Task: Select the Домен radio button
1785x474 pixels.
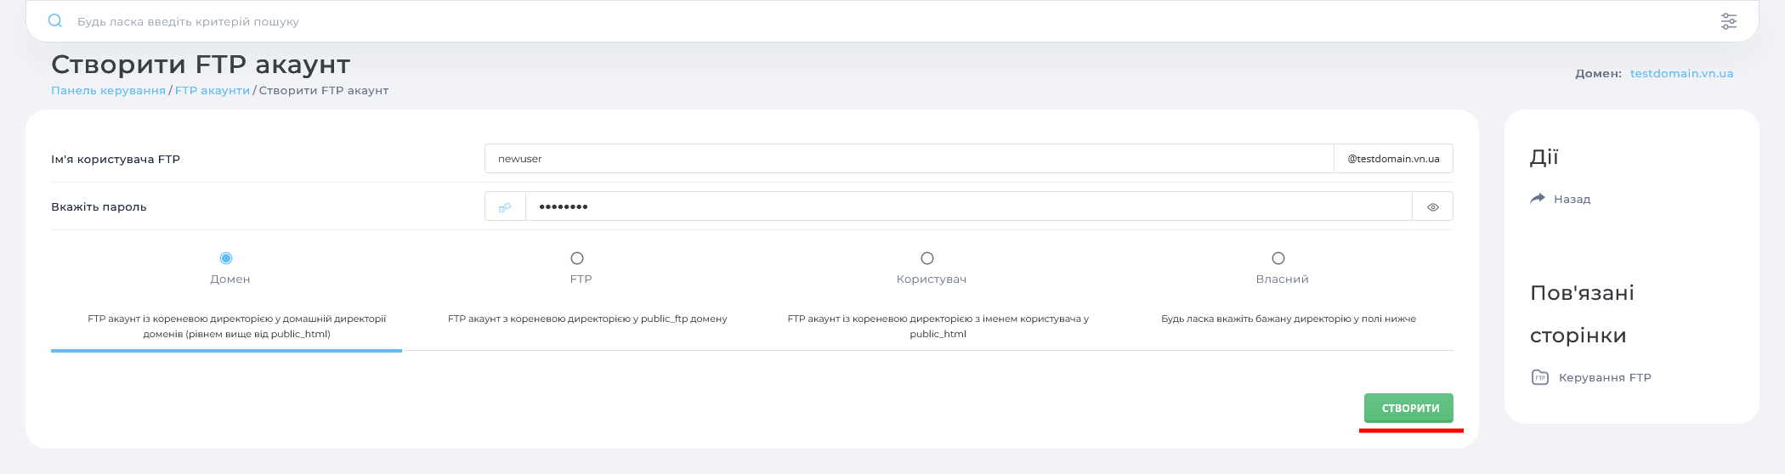Action: click(226, 258)
